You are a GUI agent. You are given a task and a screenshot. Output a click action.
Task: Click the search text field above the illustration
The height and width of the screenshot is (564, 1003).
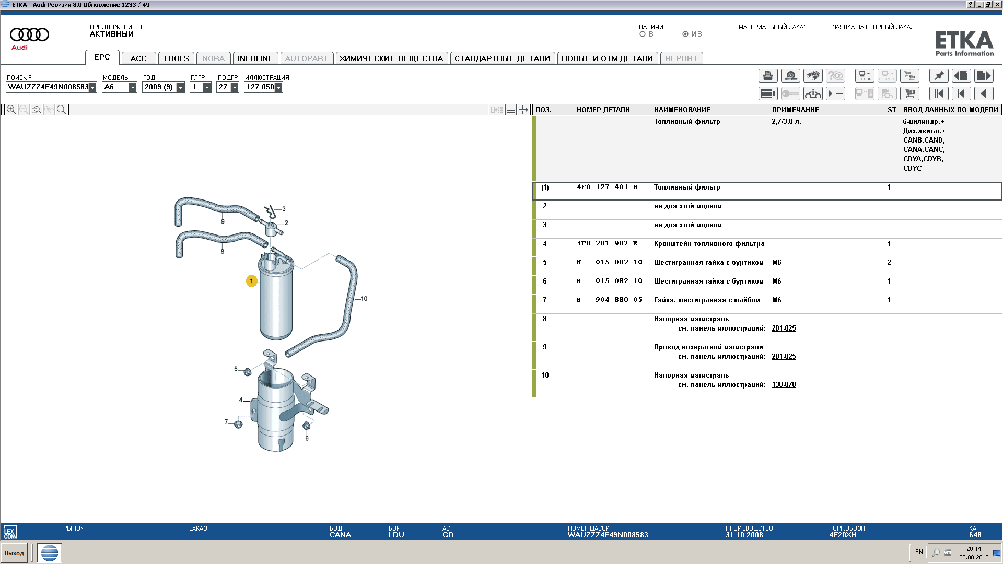point(278,110)
